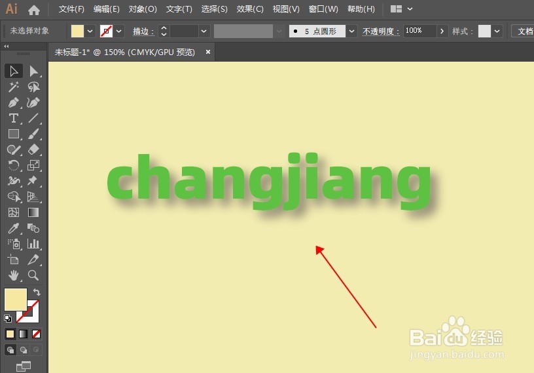
Task: Select the Gradient tool
Action: tap(33, 212)
